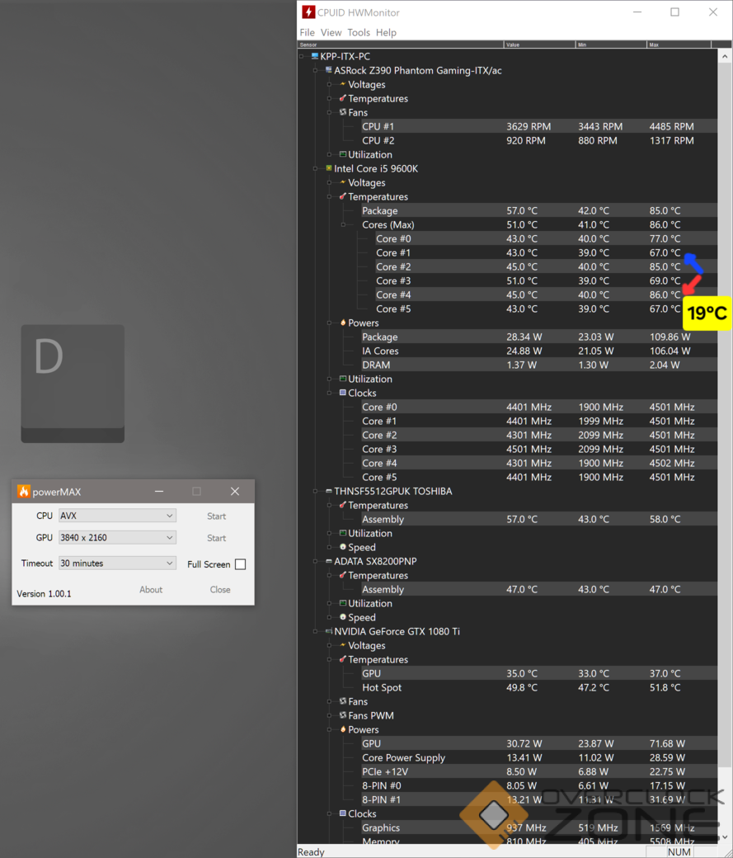The width and height of the screenshot is (733, 858).
Task: Click the ASRock Utilization chip icon
Action: coord(343,154)
